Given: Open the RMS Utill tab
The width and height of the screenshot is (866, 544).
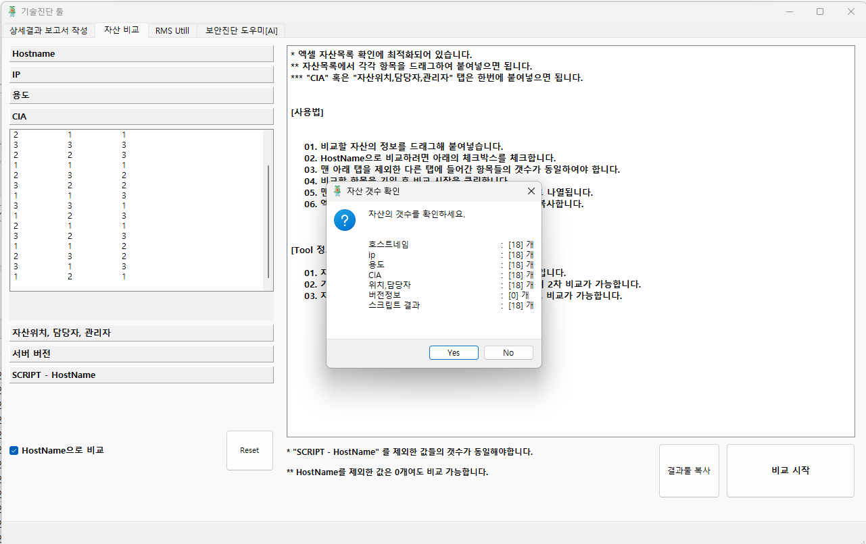Looking at the screenshot, I should coord(172,30).
